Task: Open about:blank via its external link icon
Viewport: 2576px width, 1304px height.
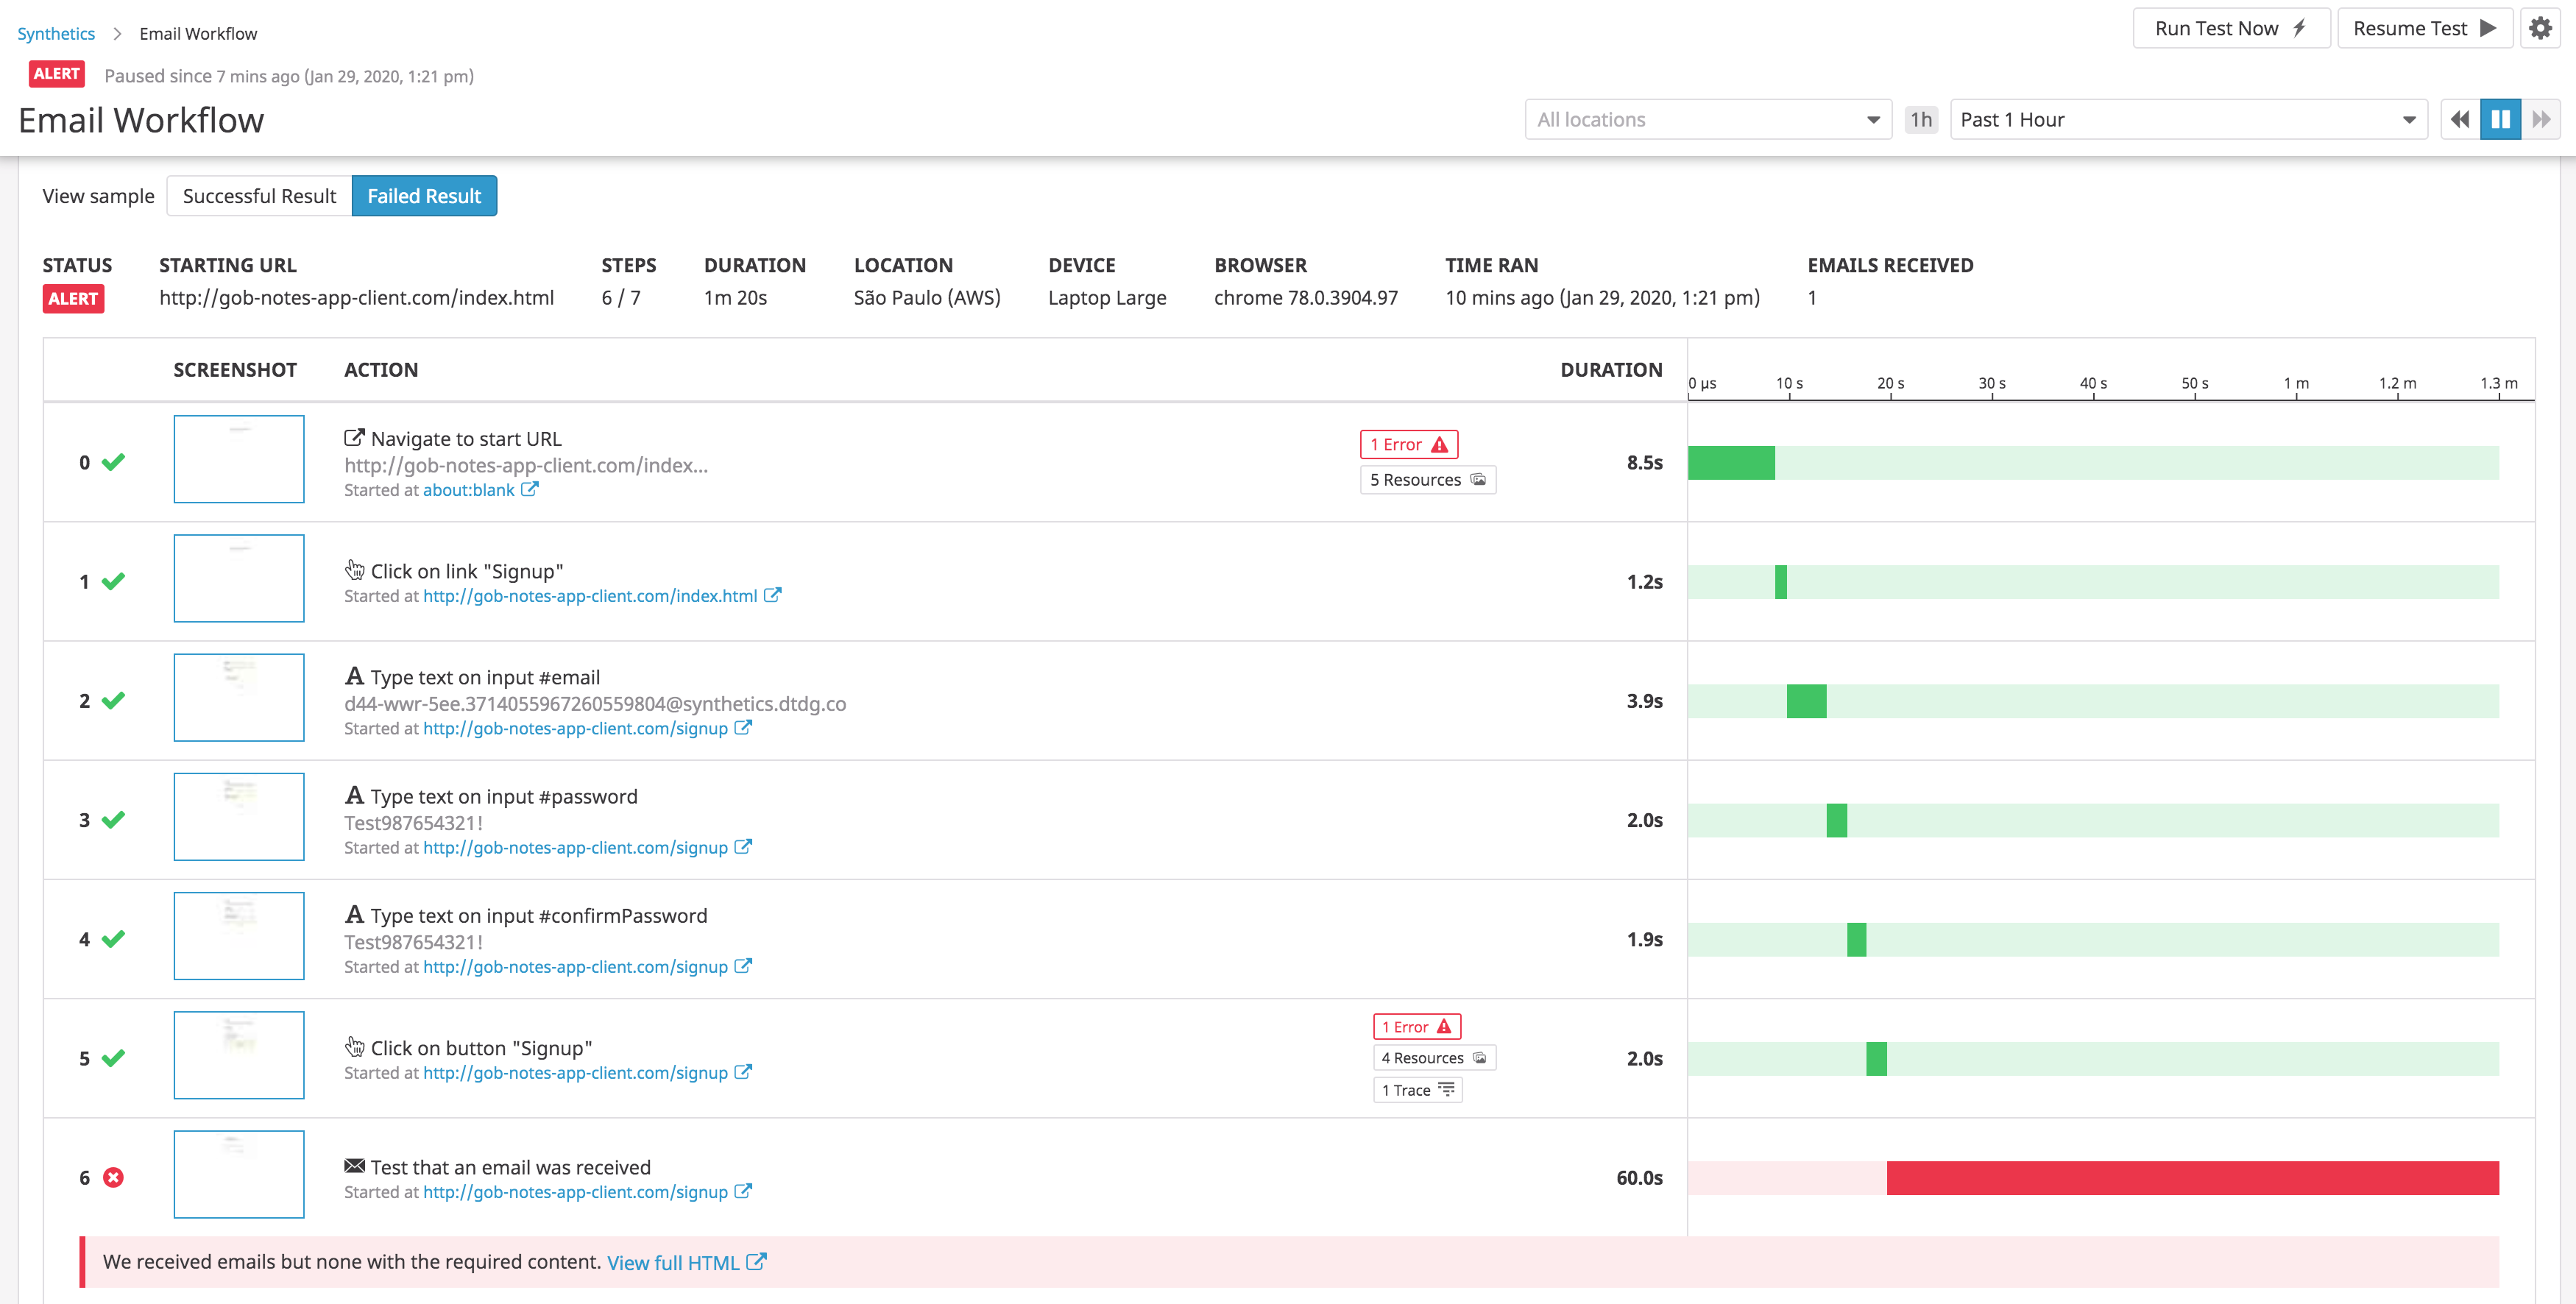Action: [x=530, y=490]
